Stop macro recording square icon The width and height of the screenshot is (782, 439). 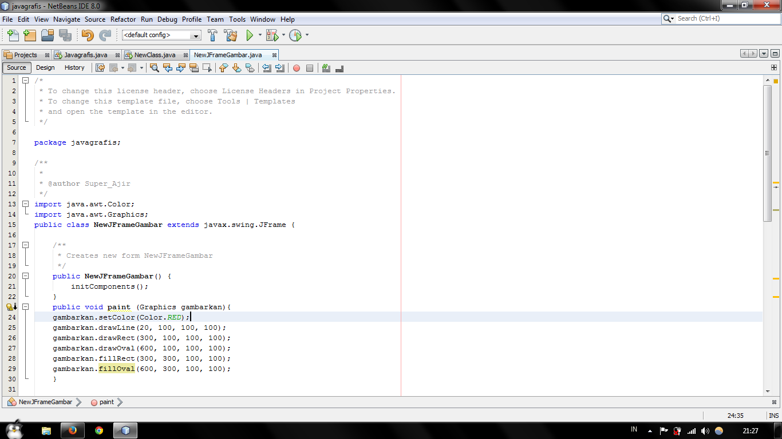tap(310, 68)
